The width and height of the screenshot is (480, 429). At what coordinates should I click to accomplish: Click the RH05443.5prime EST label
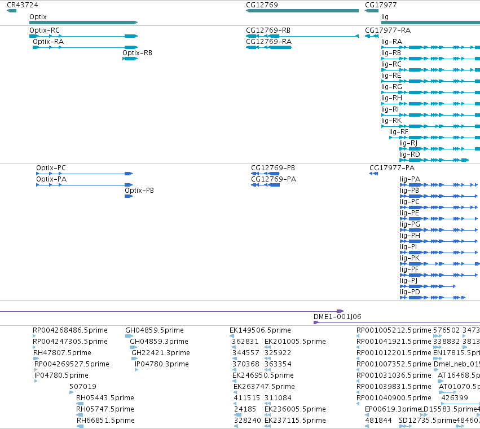click(x=105, y=398)
